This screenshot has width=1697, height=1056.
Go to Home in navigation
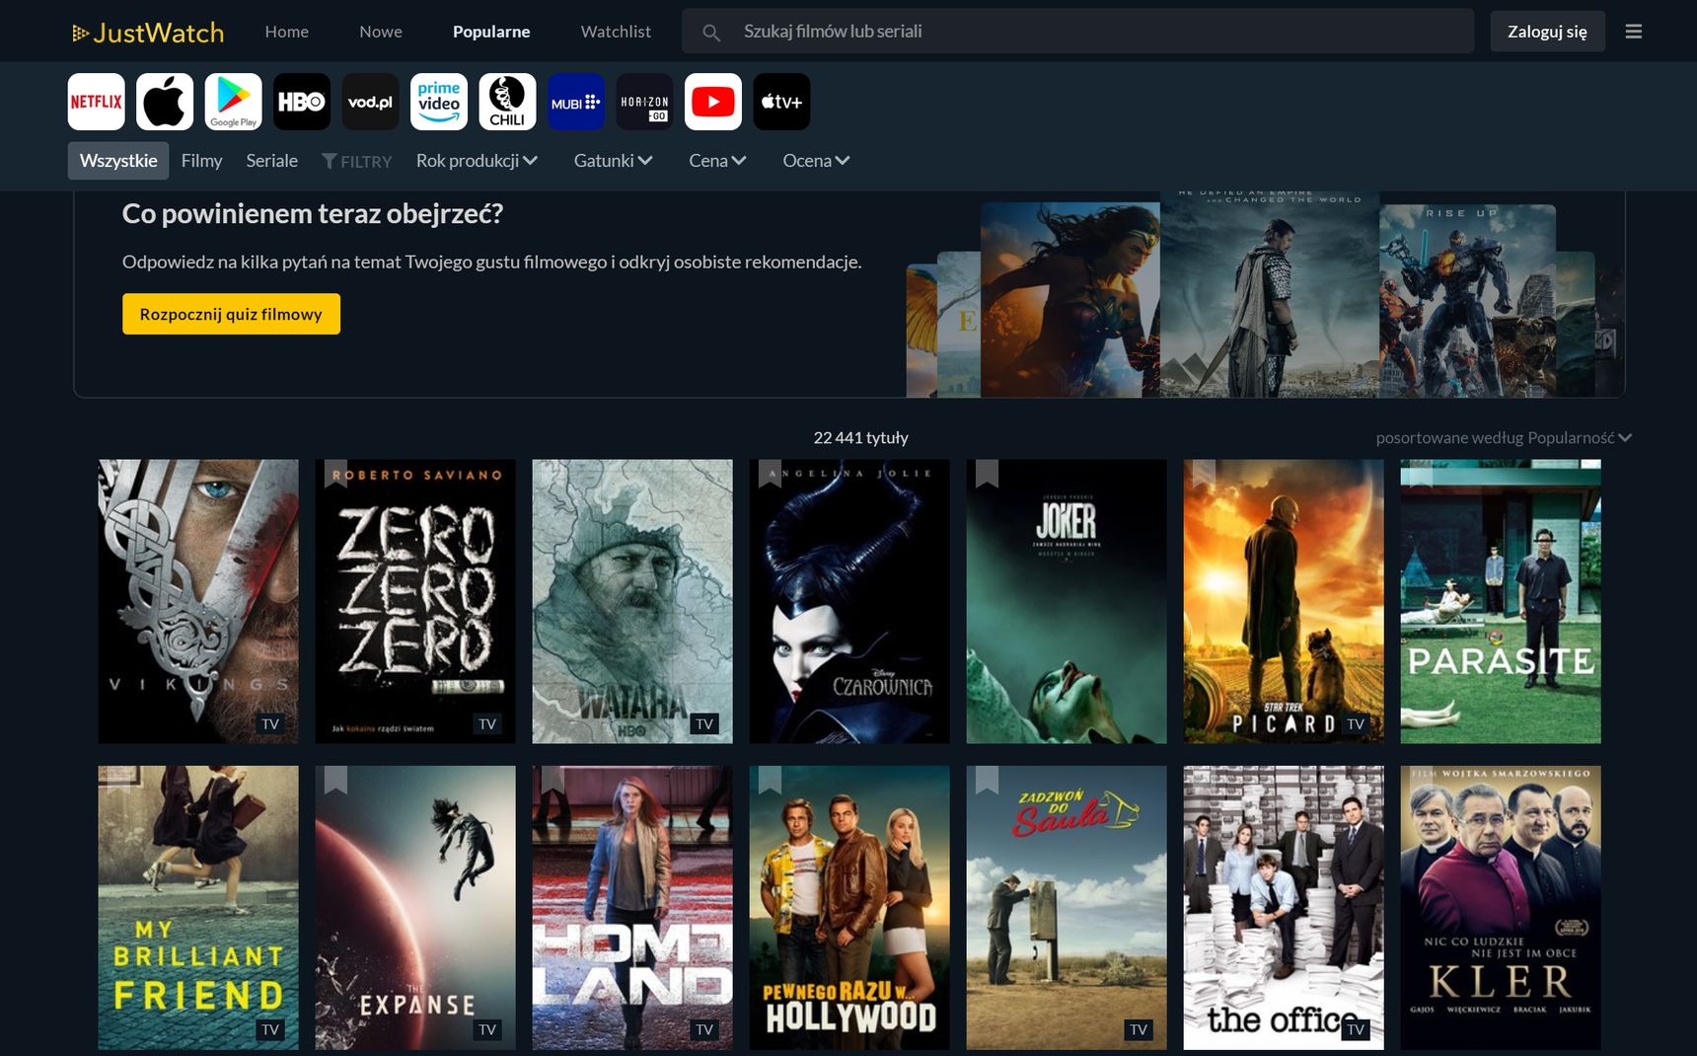pyautogui.click(x=287, y=32)
